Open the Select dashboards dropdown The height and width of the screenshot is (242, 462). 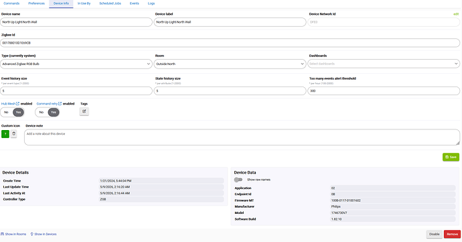384,64
